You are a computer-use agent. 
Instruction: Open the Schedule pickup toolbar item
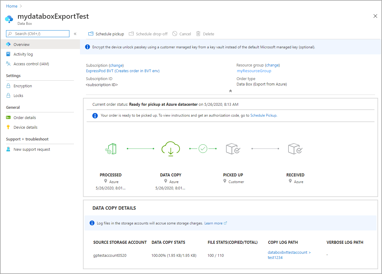click(x=106, y=34)
